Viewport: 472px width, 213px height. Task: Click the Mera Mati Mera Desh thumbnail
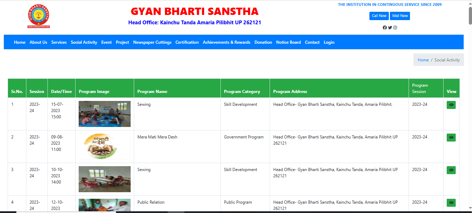104,146
